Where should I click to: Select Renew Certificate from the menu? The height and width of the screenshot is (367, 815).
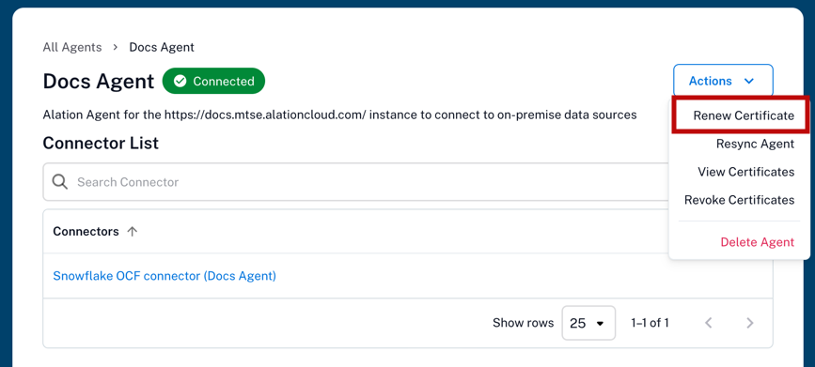(x=744, y=115)
